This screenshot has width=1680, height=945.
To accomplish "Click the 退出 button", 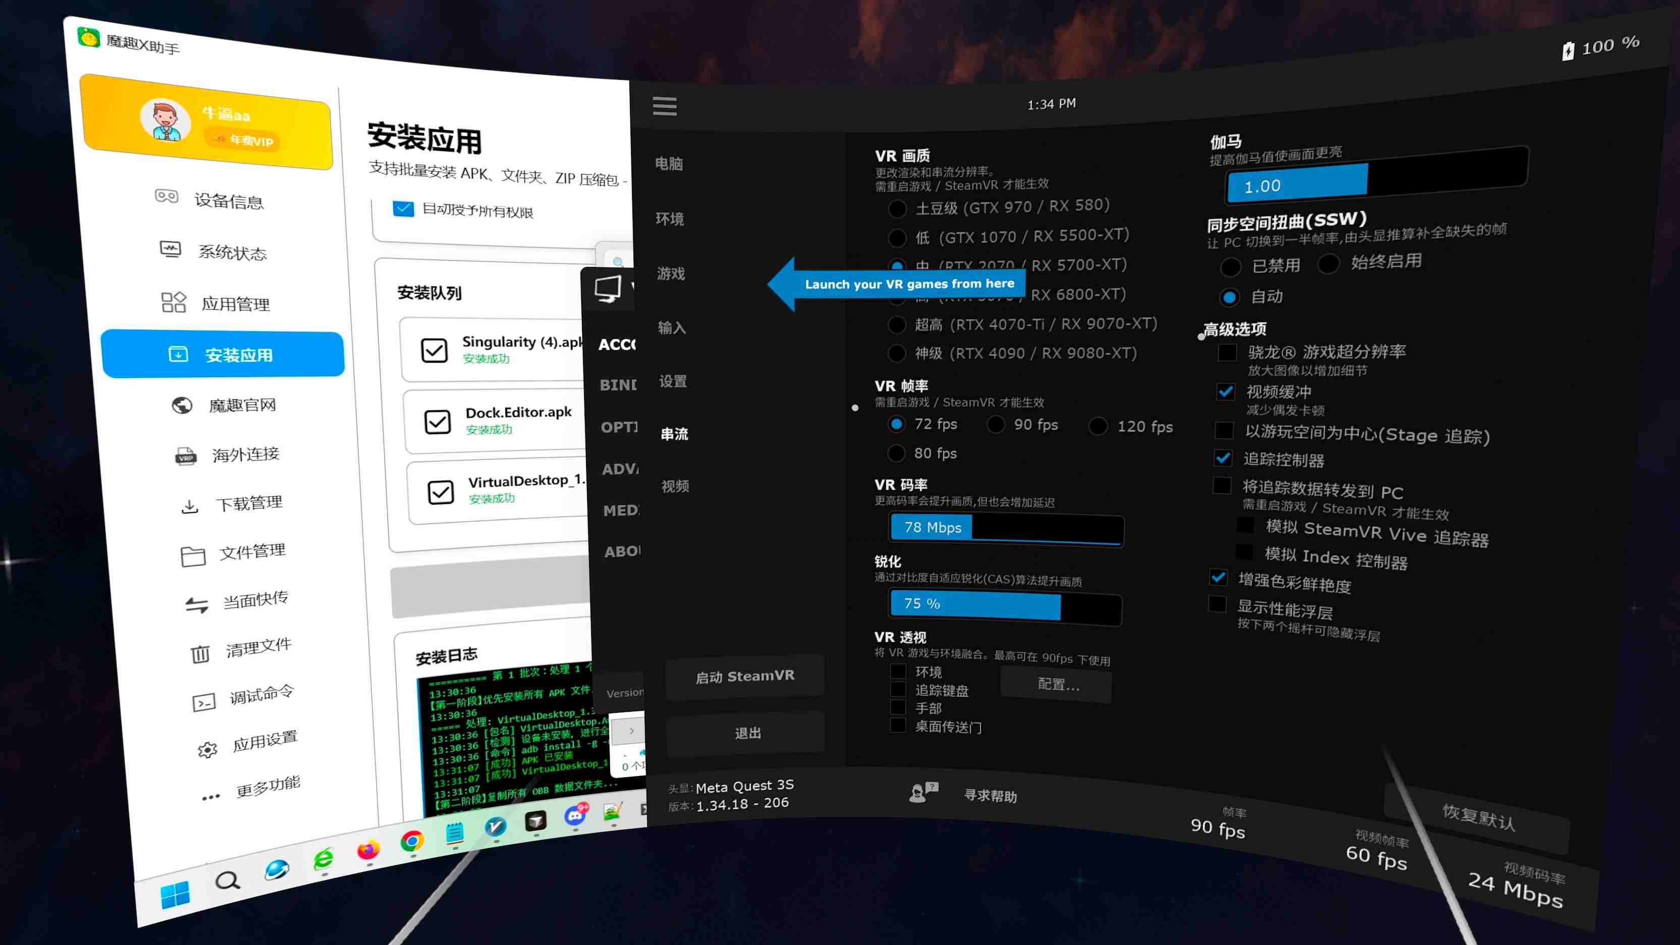I will click(747, 733).
